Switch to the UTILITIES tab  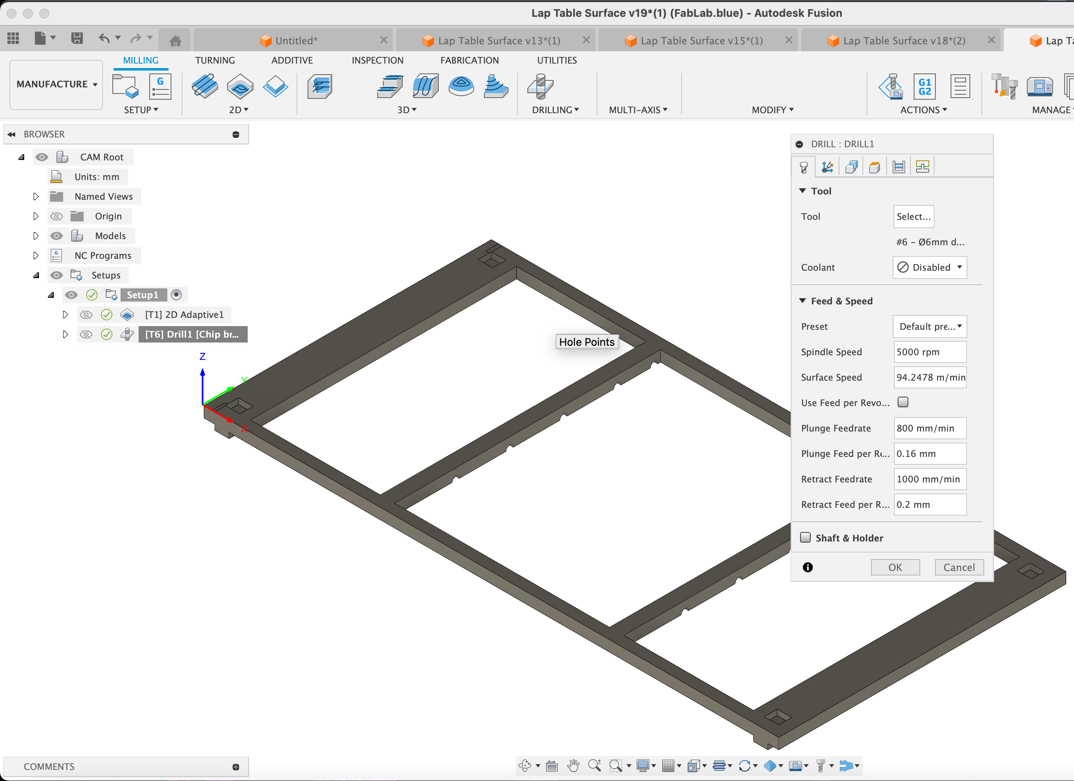557,61
